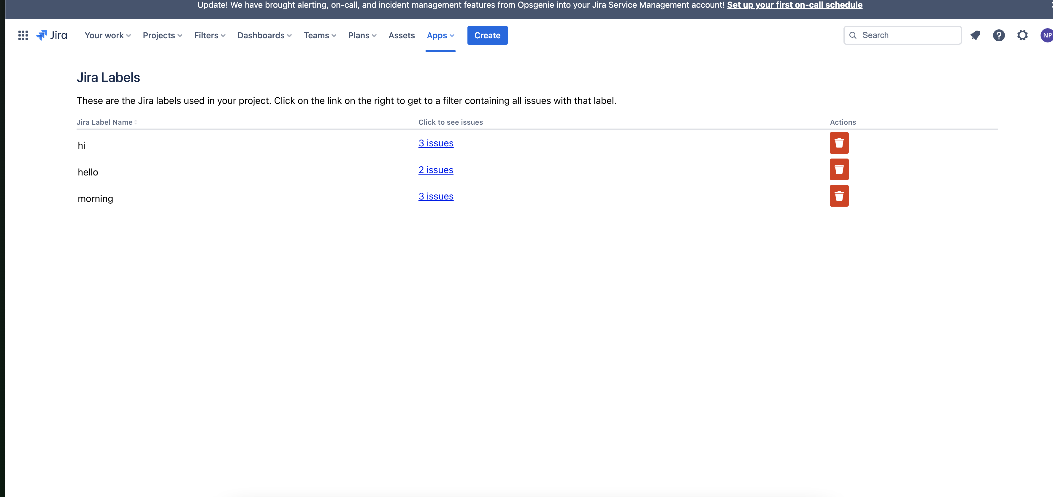The height and width of the screenshot is (497, 1053).
Task: Open the app switcher grid icon
Action: coord(23,35)
